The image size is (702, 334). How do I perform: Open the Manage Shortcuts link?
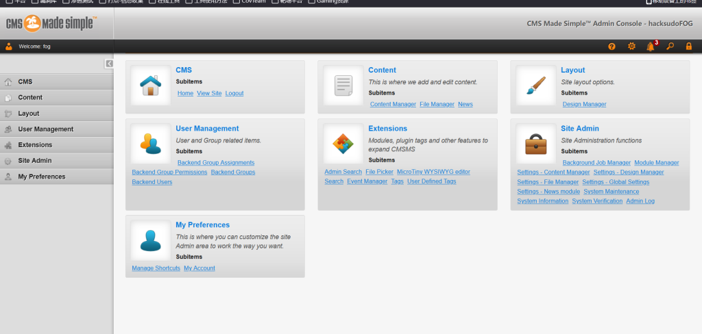point(156,268)
